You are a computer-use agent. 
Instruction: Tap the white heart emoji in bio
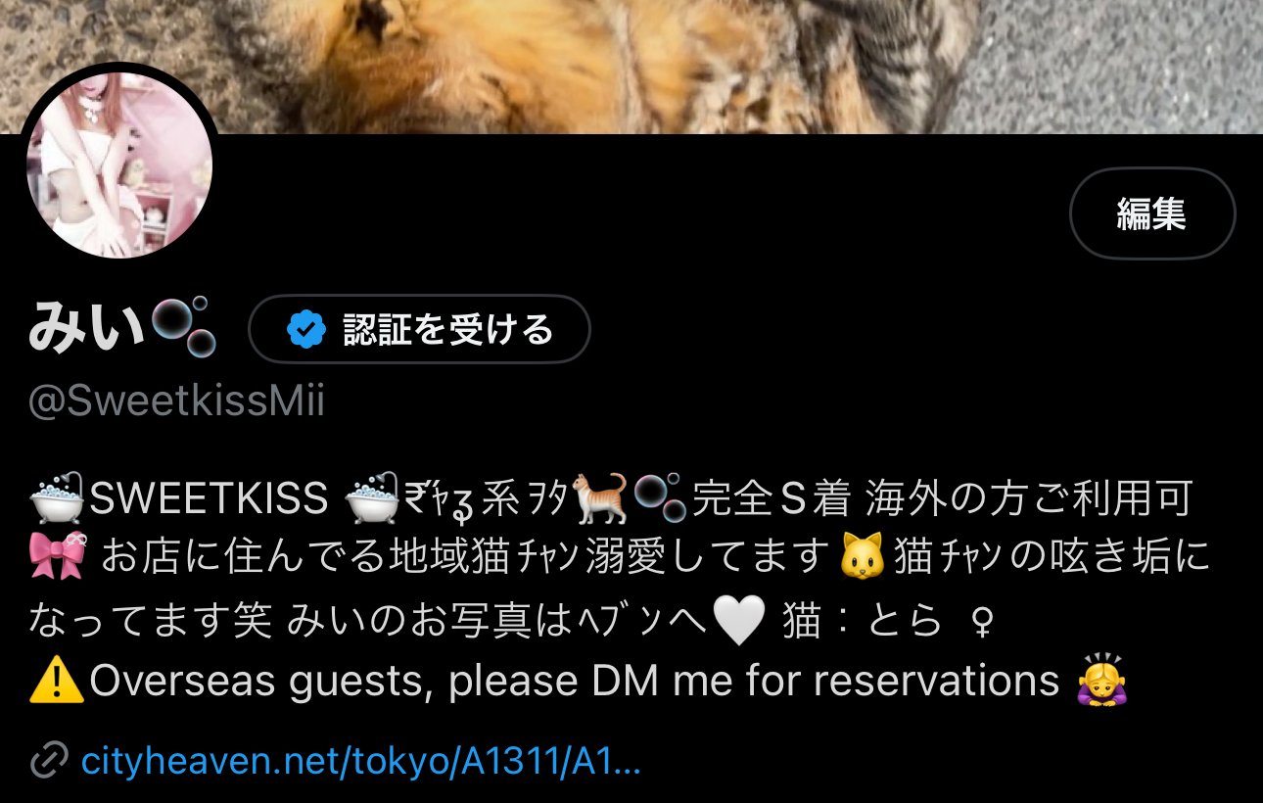738,621
